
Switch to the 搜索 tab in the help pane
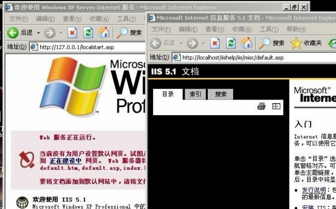point(221,94)
